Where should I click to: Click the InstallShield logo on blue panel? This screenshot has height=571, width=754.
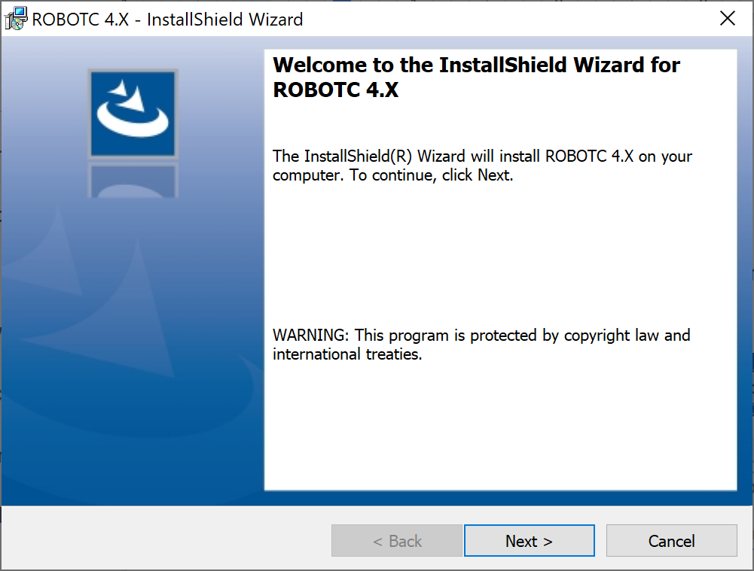[x=133, y=113]
